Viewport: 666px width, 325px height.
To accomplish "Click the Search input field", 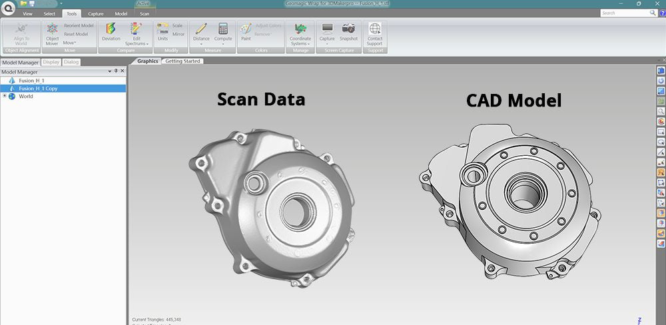I will (623, 13).
